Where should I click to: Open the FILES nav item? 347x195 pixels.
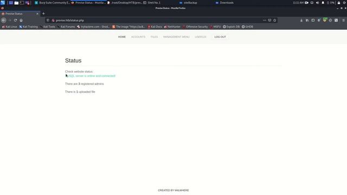[x=154, y=37]
